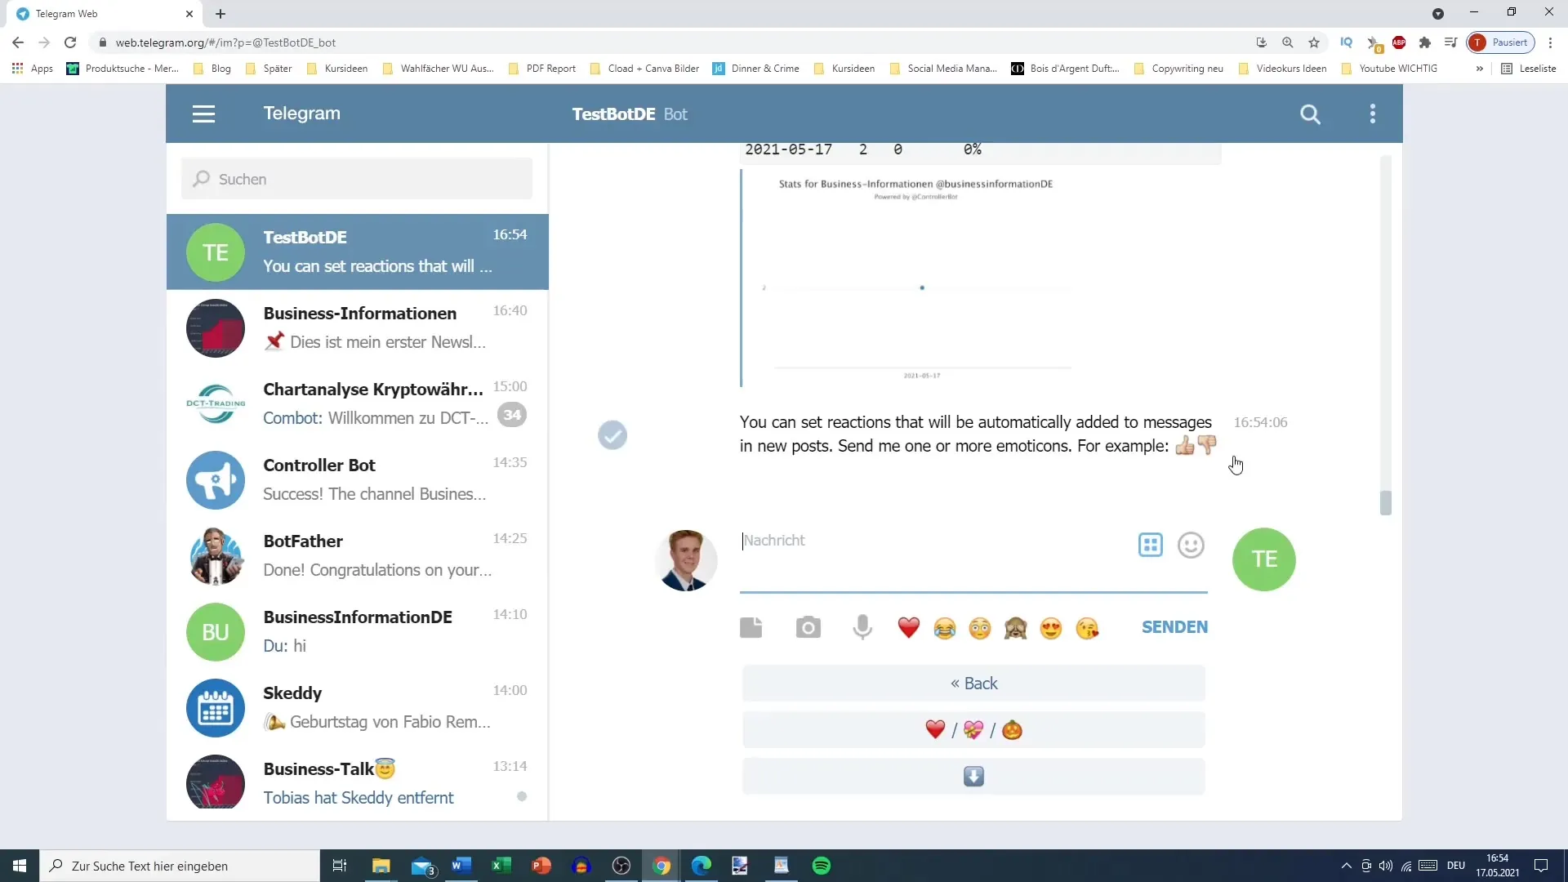The image size is (1568, 882).
Task: Open the emoji picker smiley icon
Action: coord(1191,545)
